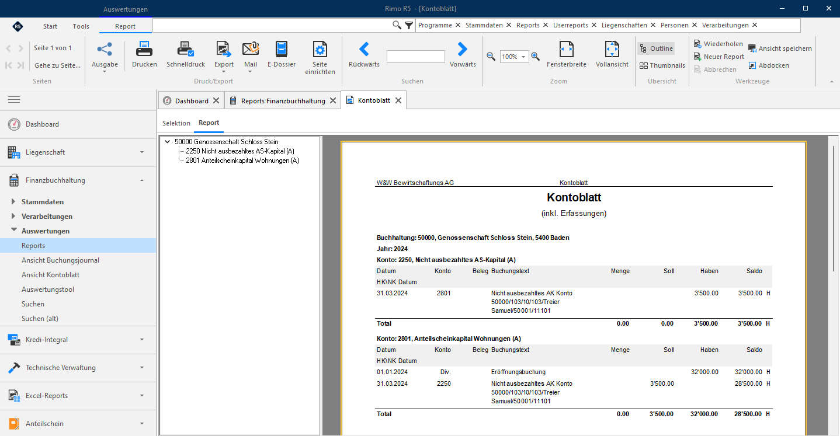Open the Export icon
Image resolution: width=840 pixels, height=436 pixels.
pos(224,50)
